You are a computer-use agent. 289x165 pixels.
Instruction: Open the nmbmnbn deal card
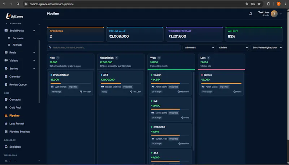(x=170, y=135)
